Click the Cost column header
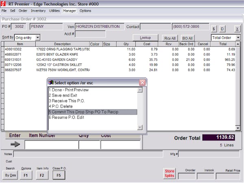This screenshot has height=183, width=244. pyautogui.click(x=147, y=44)
